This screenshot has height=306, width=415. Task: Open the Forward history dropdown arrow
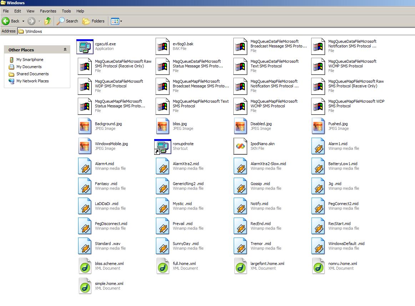40,21
